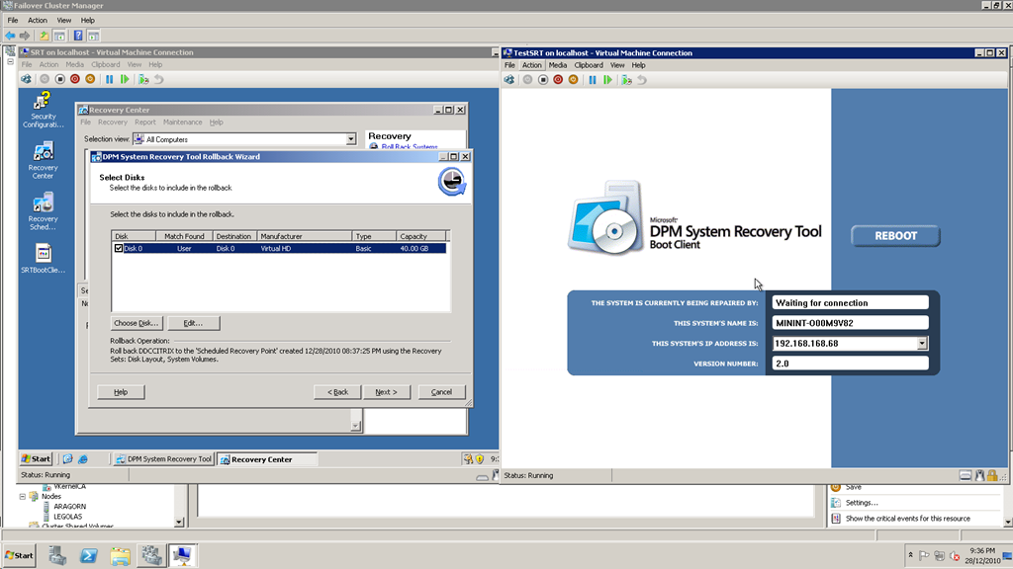Click Internet Explorer quick launch icon in guest taskbar
Screen dimensions: 1013x569
pyautogui.click(x=83, y=459)
